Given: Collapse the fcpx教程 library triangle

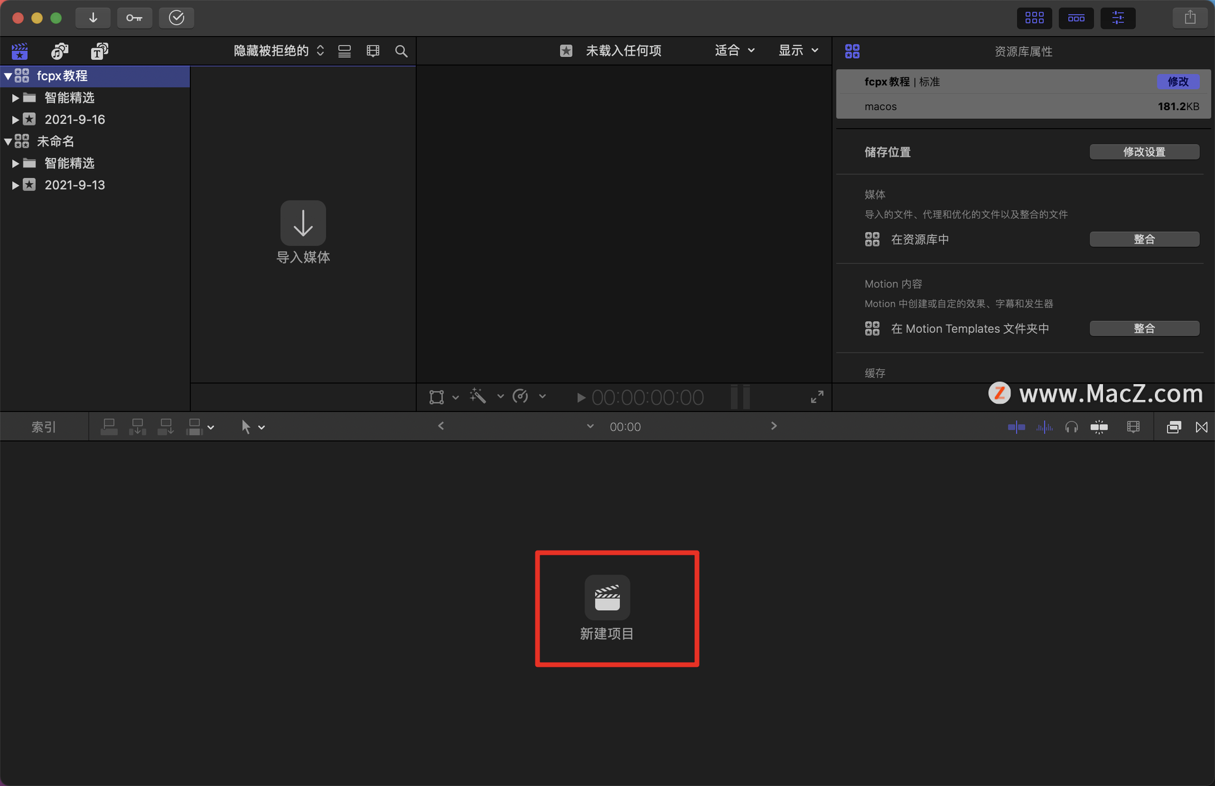Looking at the screenshot, I should 8,76.
